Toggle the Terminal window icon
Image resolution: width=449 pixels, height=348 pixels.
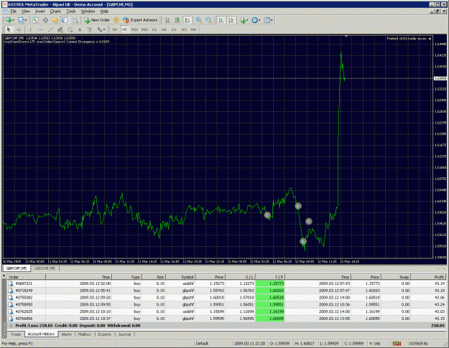coord(65,20)
